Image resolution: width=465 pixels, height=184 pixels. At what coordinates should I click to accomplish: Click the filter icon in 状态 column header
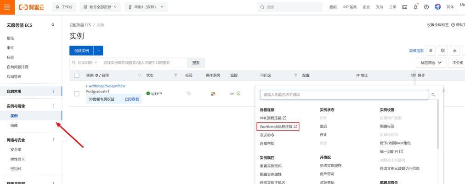pos(176,75)
